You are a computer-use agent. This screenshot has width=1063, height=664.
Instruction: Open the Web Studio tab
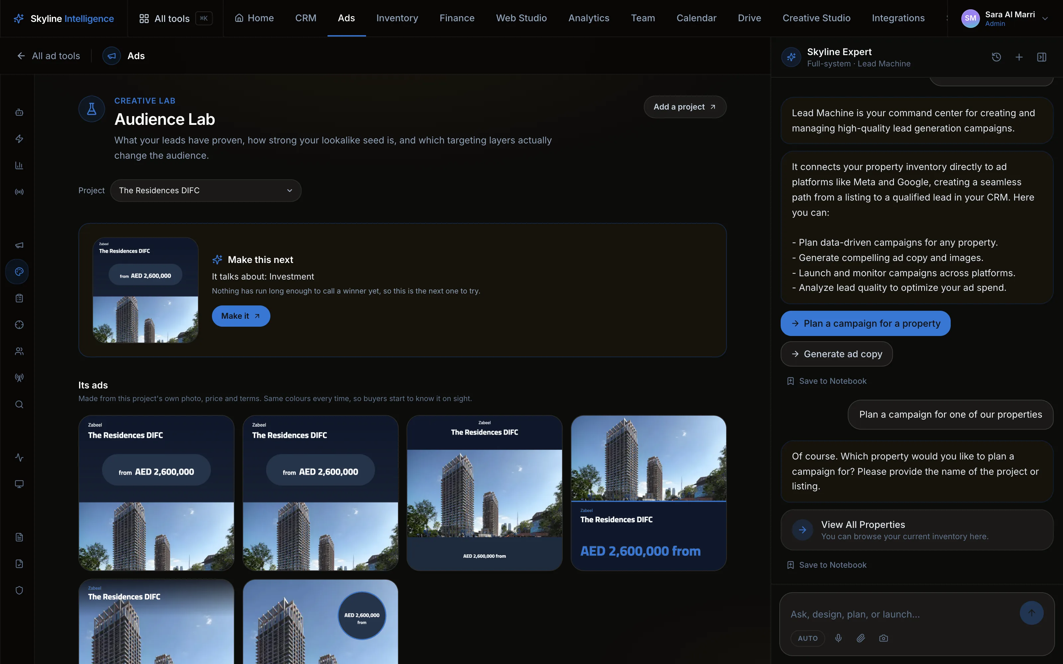(522, 18)
